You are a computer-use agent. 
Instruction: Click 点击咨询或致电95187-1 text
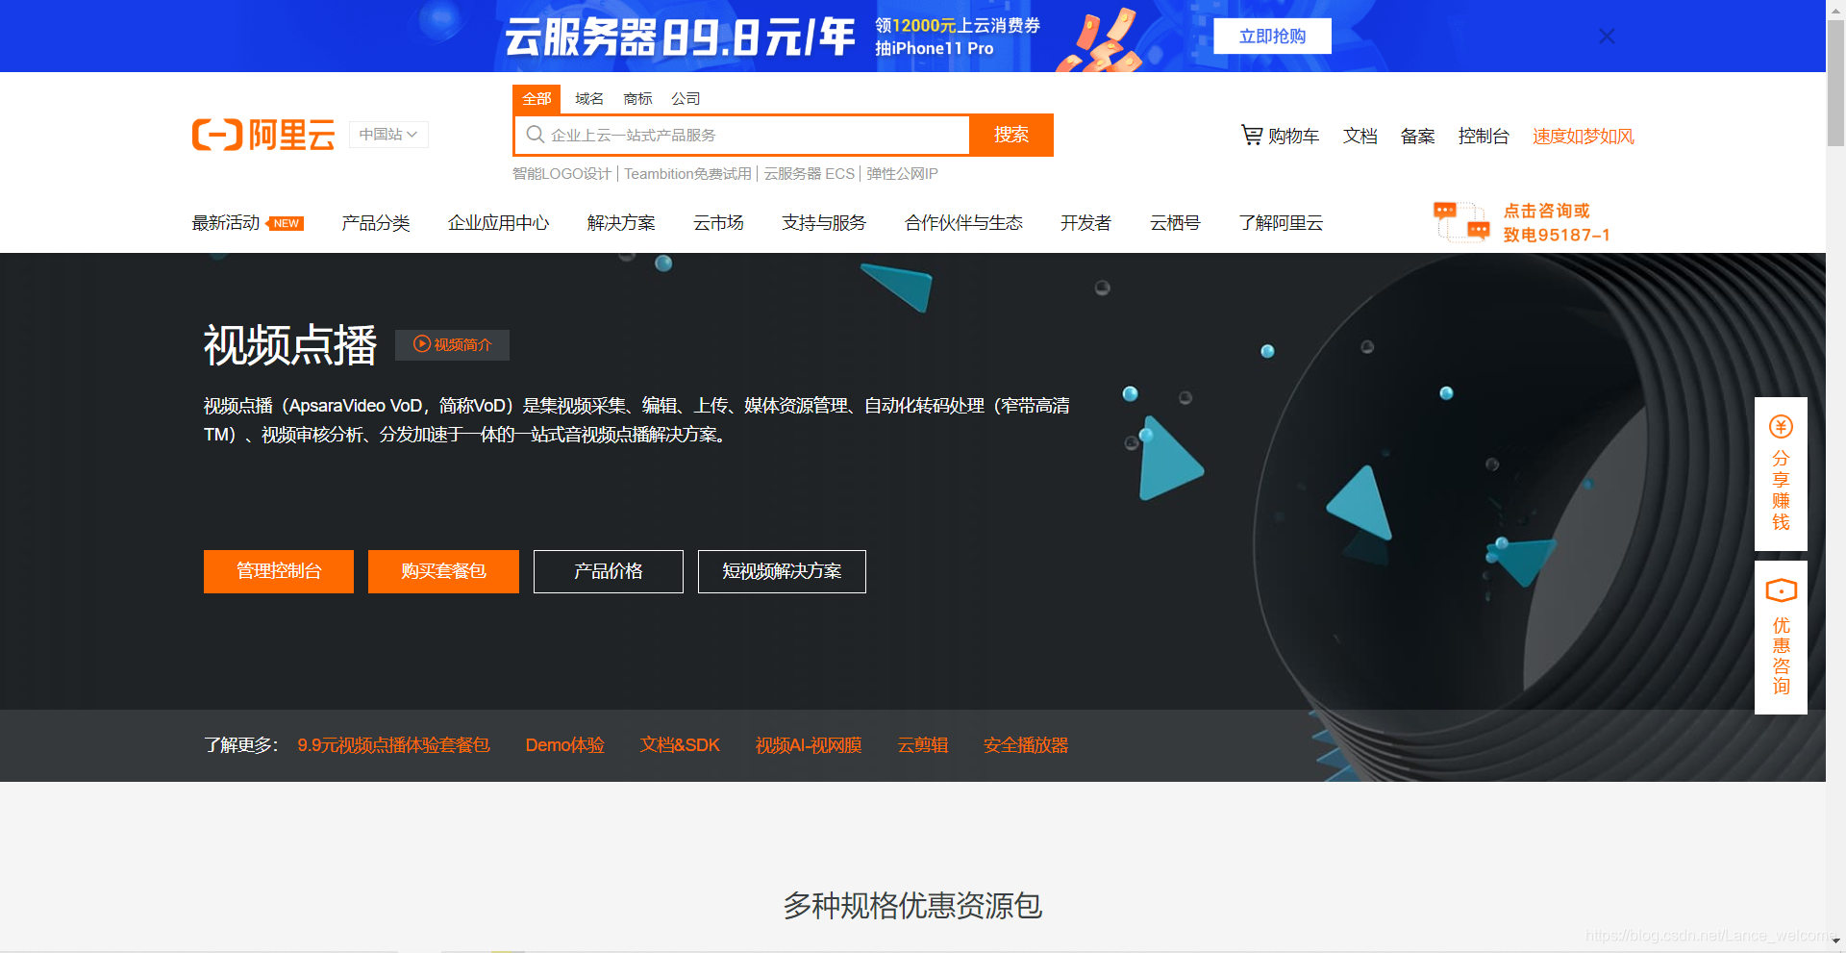pyautogui.click(x=1557, y=222)
